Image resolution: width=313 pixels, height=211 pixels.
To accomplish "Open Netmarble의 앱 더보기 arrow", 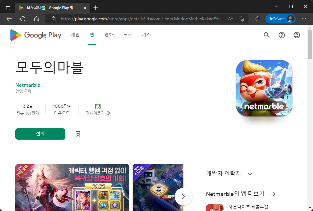I will click(x=273, y=194).
